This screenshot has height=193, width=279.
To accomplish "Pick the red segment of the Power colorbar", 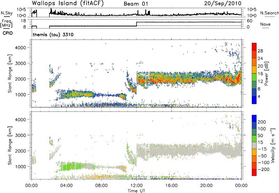I will click(x=254, y=47).
